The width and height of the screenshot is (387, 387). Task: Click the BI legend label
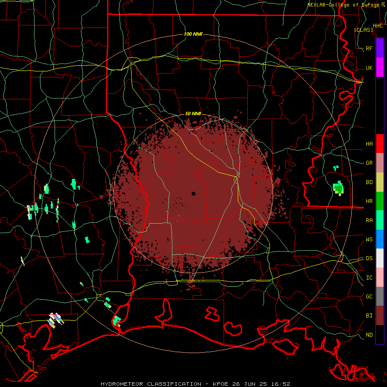(369, 316)
